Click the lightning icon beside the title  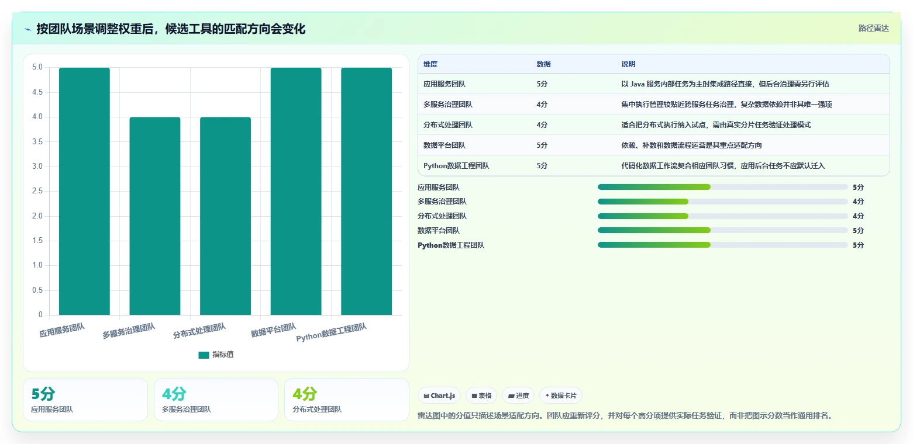(x=28, y=29)
